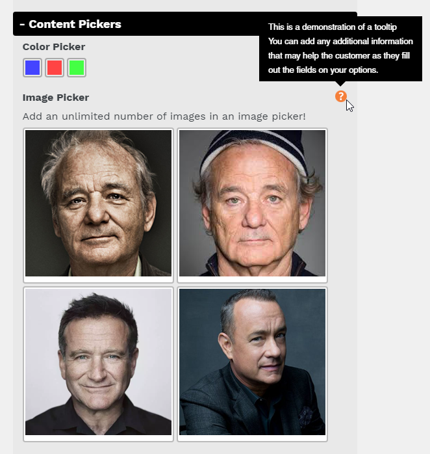Toggle the Content Pickers header title

click(x=75, y=24)
